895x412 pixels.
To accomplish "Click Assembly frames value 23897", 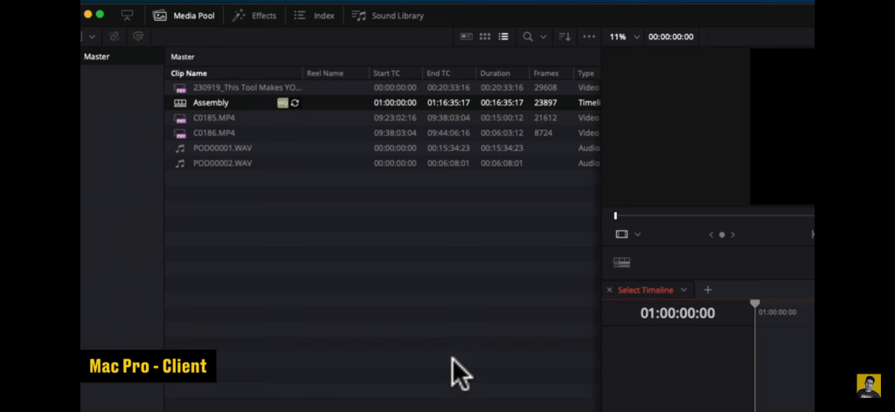I will tap(545, 103).
